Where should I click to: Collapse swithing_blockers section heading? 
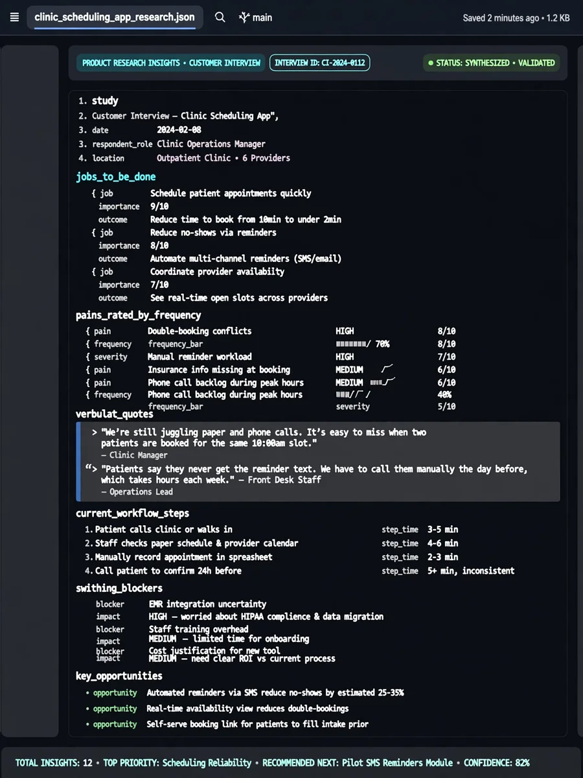point(119,588)
